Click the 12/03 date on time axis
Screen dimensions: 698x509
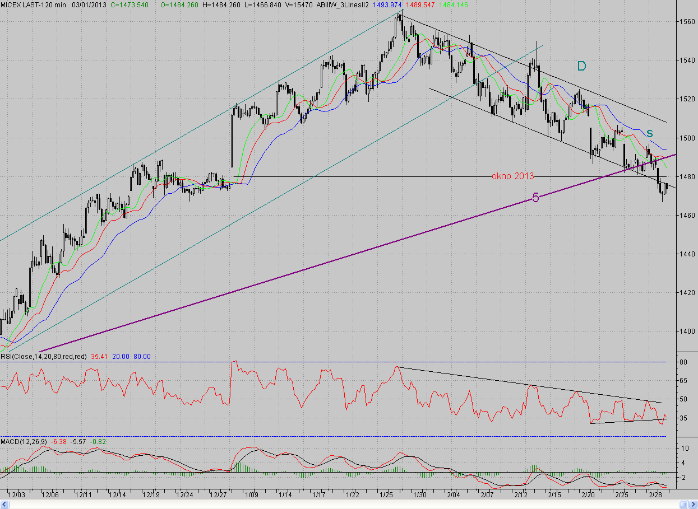coord(17,495)
